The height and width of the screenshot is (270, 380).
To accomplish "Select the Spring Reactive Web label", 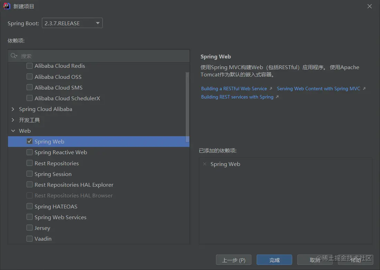I will tap(61, 152).
